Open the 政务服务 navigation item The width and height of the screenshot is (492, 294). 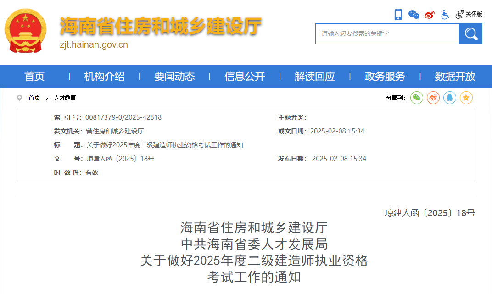(x=385, y=77)
